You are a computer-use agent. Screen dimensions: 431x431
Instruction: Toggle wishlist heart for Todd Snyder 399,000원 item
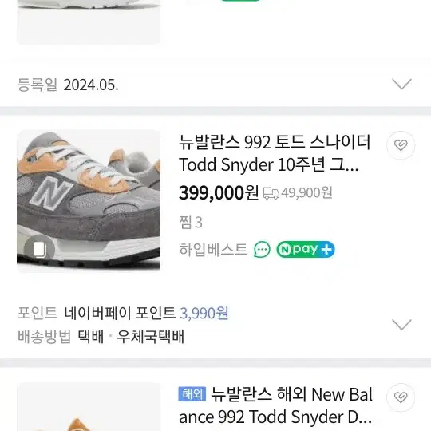(x=401, y=144)
